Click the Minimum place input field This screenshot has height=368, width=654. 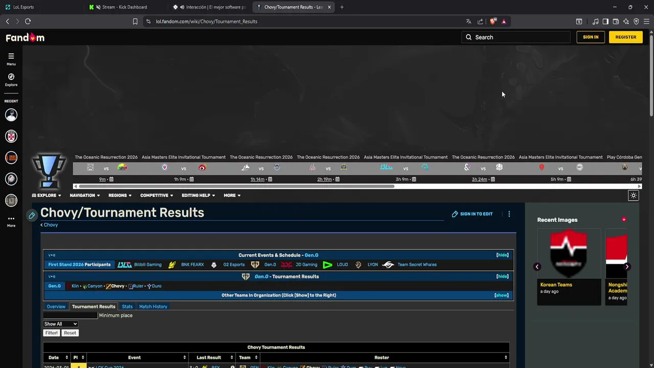(70, 316)
